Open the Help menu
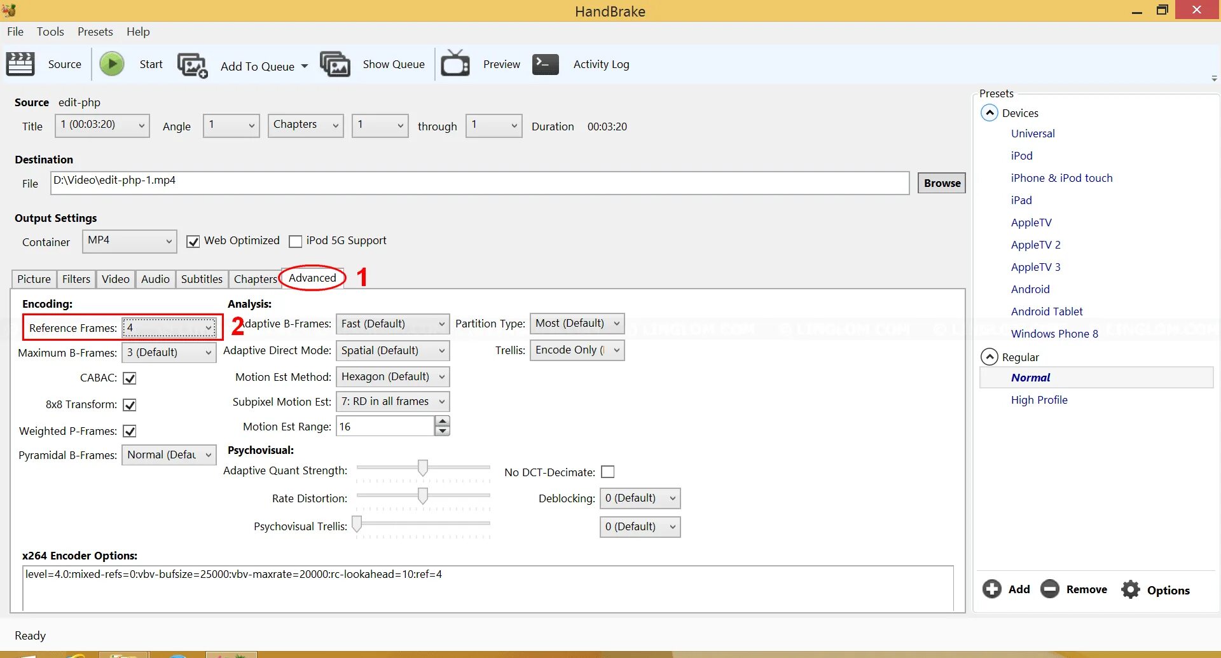This screenshot has height=658, width=1221. pos(138,32)
